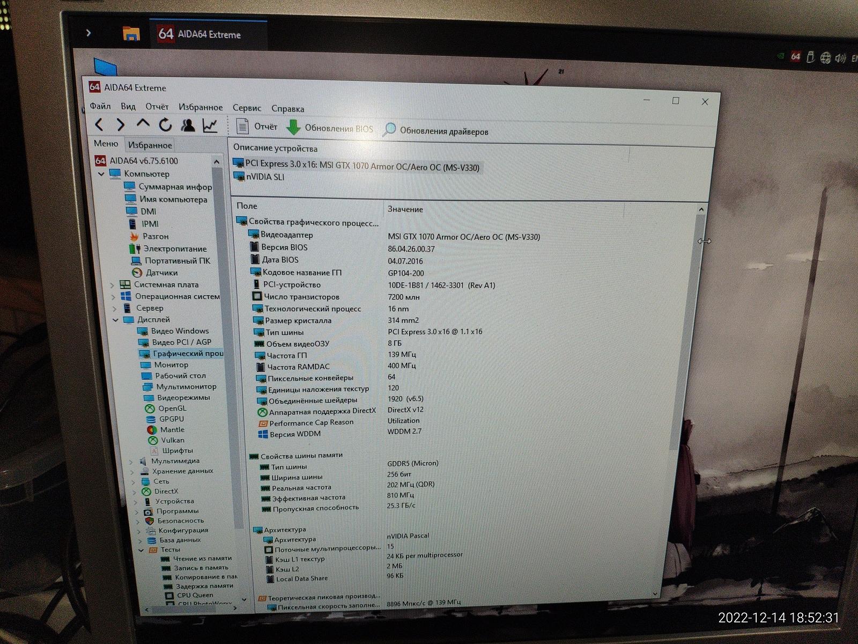Click the Back navigation arrow in toolbar
The image size is (858, 644).
click(99, 125)
